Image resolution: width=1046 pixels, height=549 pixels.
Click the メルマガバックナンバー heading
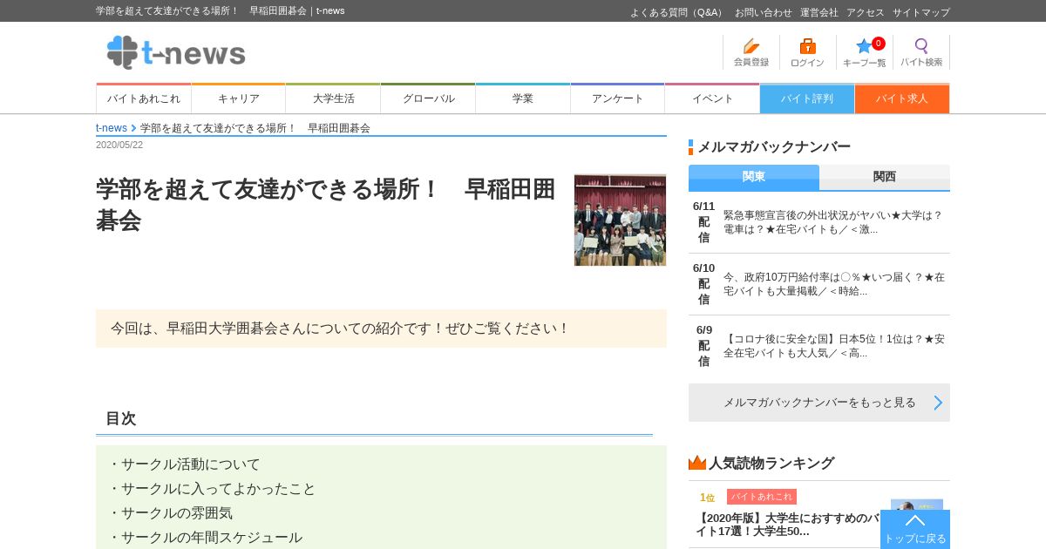(774, 146)
